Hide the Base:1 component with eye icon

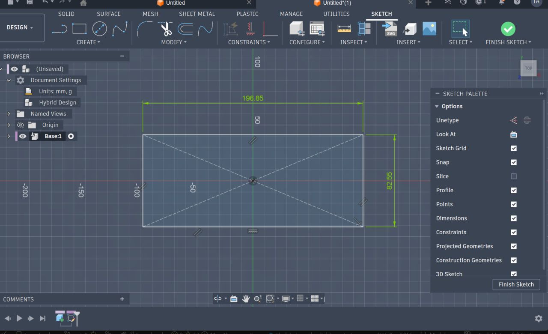point(23,136)
